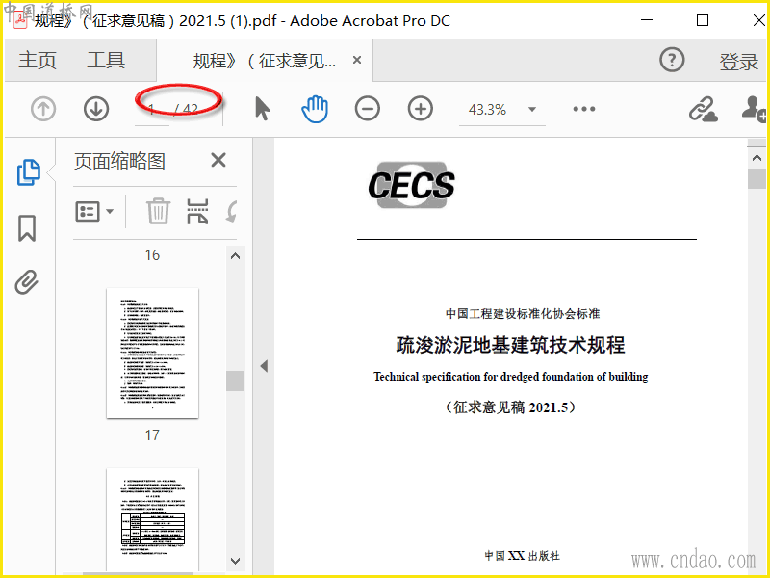Go to next page with down arrow

click(95, 109)
